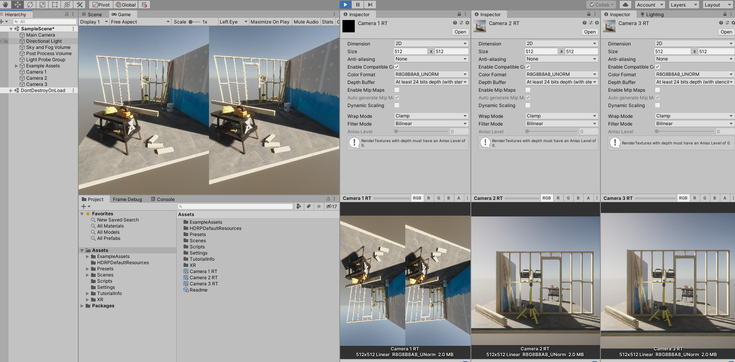Viewport: 735px width, 362px height.
Task: Open the Free Aspect dropdown
Action: [x=140, y=22]
